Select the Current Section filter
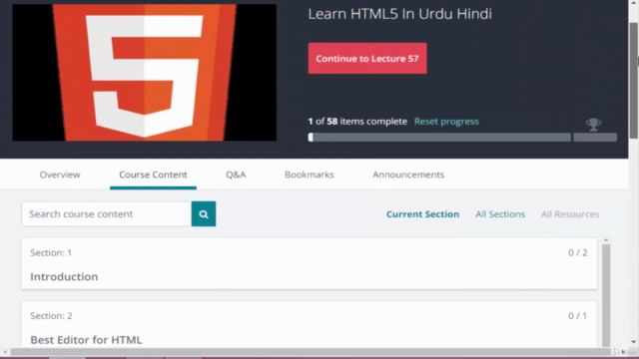 click(422, 214)
